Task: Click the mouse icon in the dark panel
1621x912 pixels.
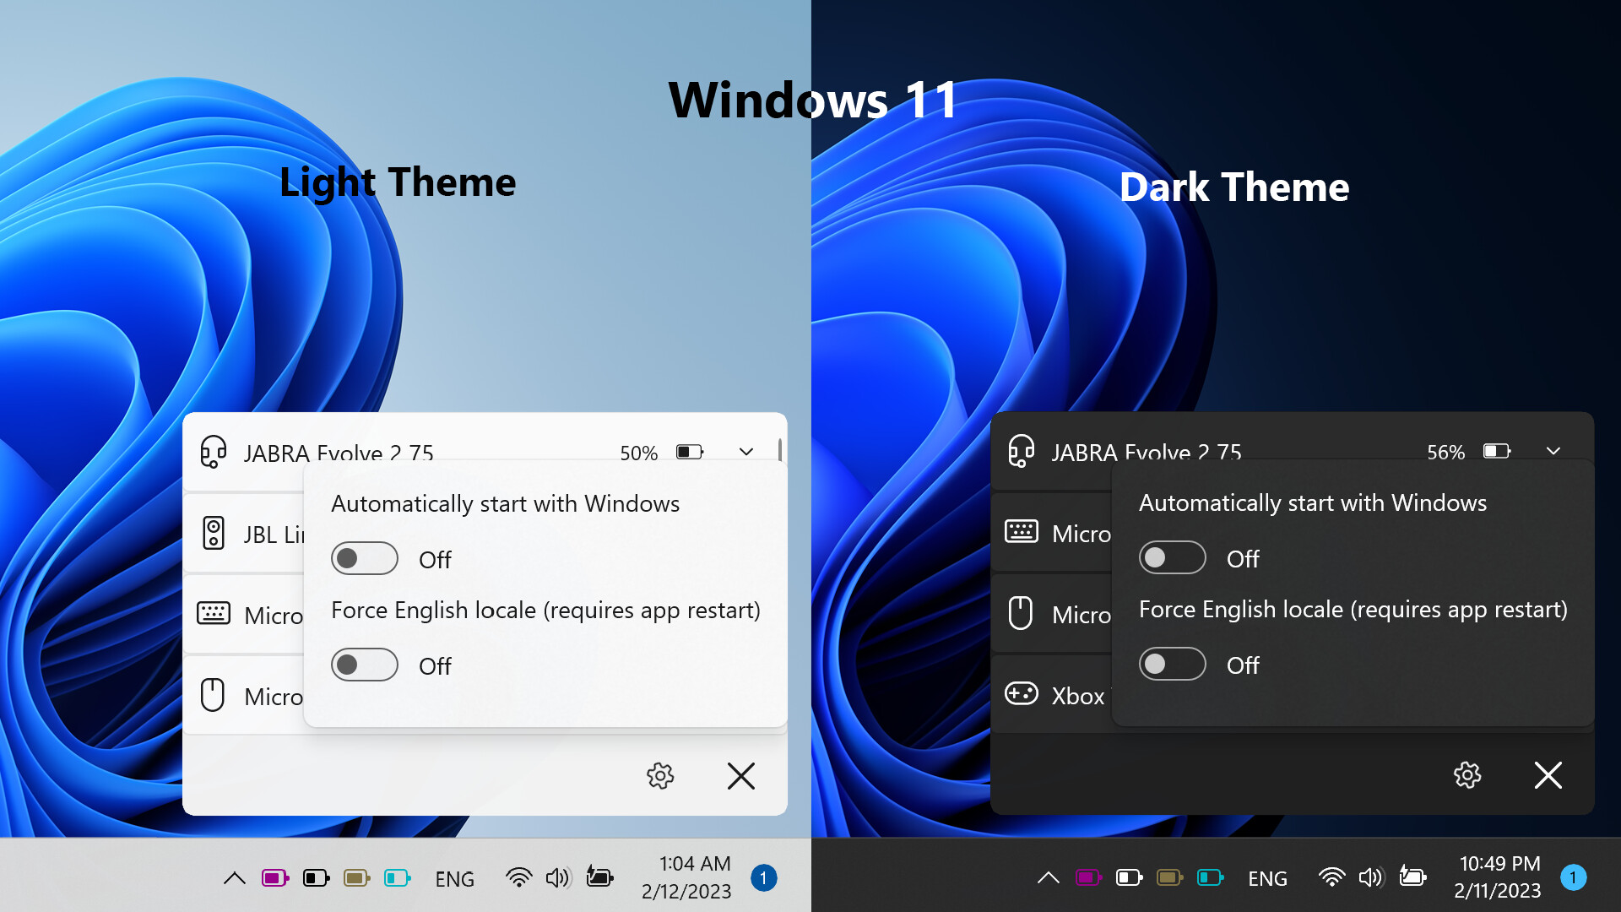Action: 1022,614
